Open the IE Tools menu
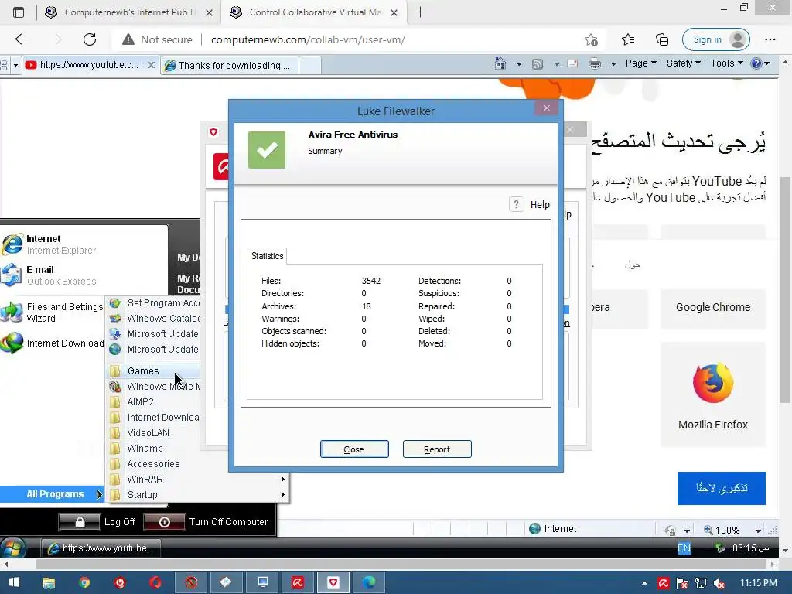Screen dimensions: 792x594 coord(726,63)
